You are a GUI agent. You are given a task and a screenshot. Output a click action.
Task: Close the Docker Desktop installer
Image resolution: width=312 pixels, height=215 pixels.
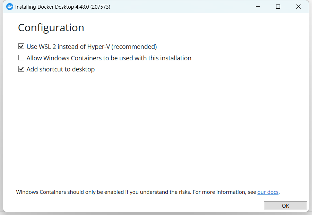tap(298, 7)
